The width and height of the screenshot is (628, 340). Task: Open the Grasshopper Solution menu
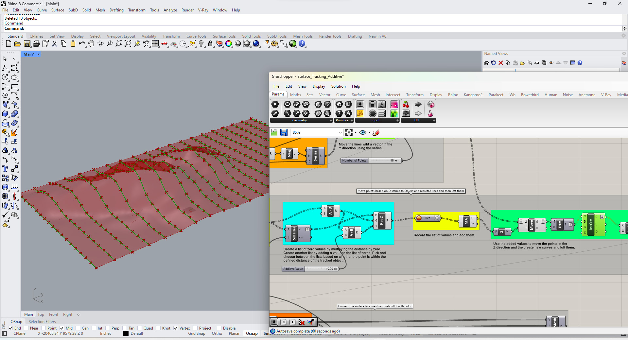coord(338,86)
